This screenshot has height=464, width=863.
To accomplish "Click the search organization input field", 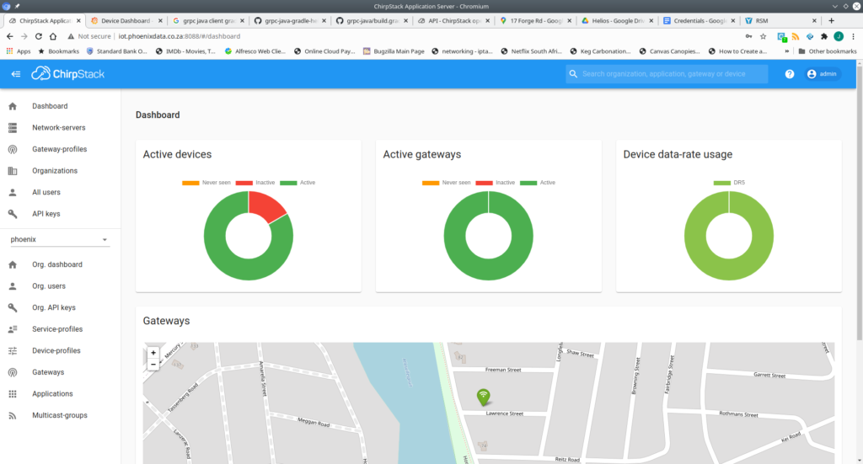I will [x=667, y=73].
